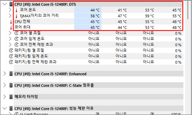The image size is (192, 115).
Task: Click the thermometer icon beside 코어 최대
Action: click(x=11, y=27)
